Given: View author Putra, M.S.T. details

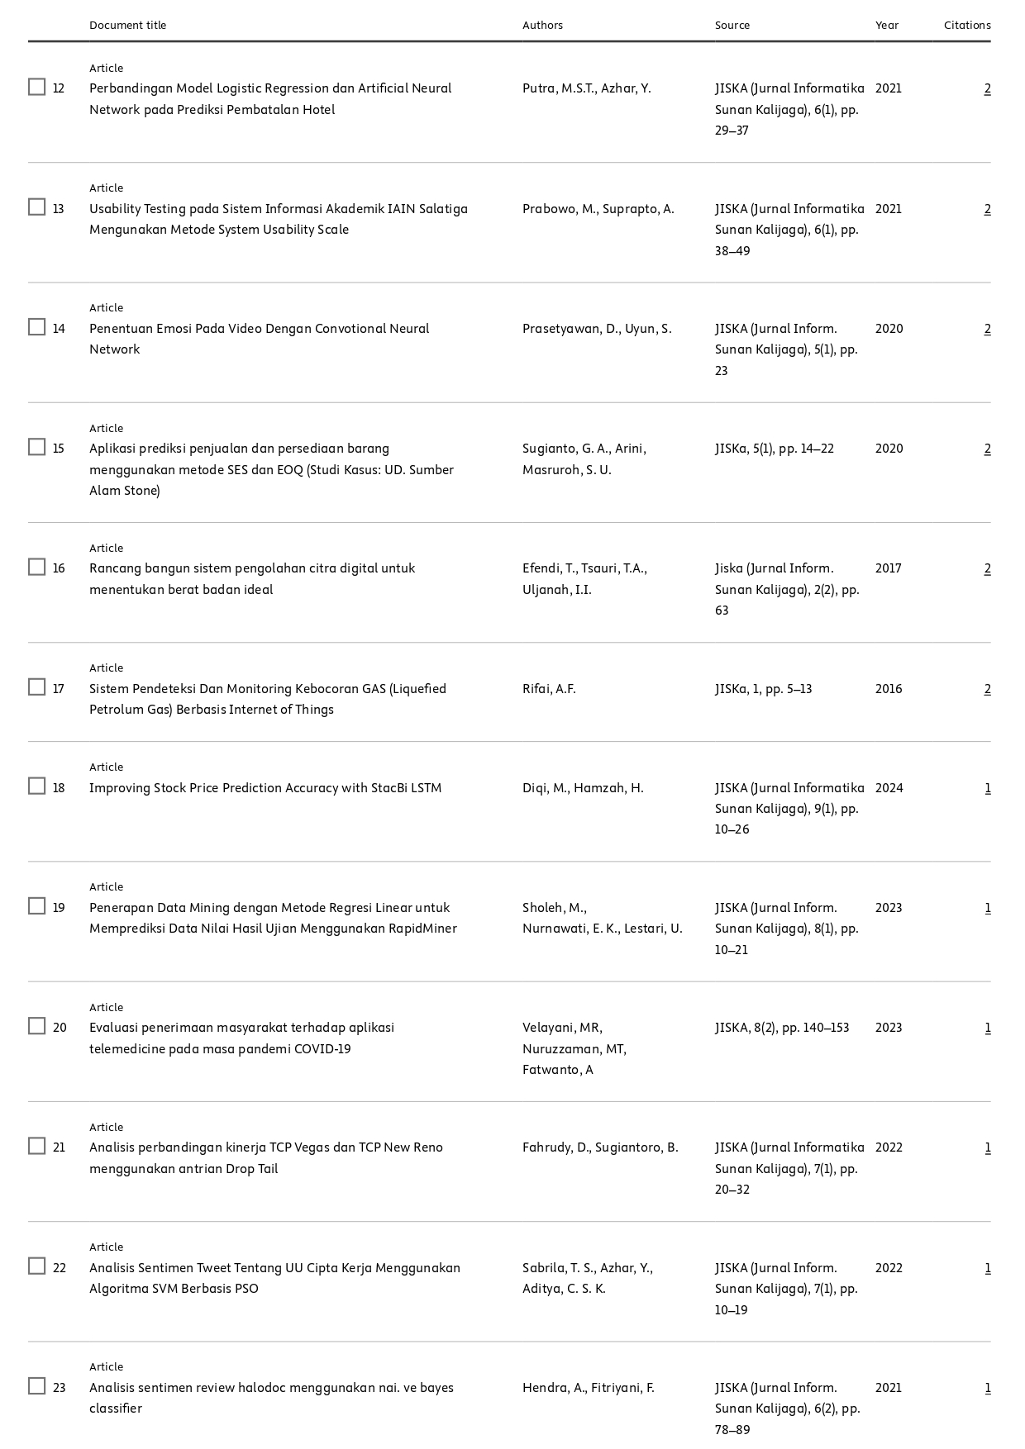Looking at the screenshot, I should [x=558, y=88].
